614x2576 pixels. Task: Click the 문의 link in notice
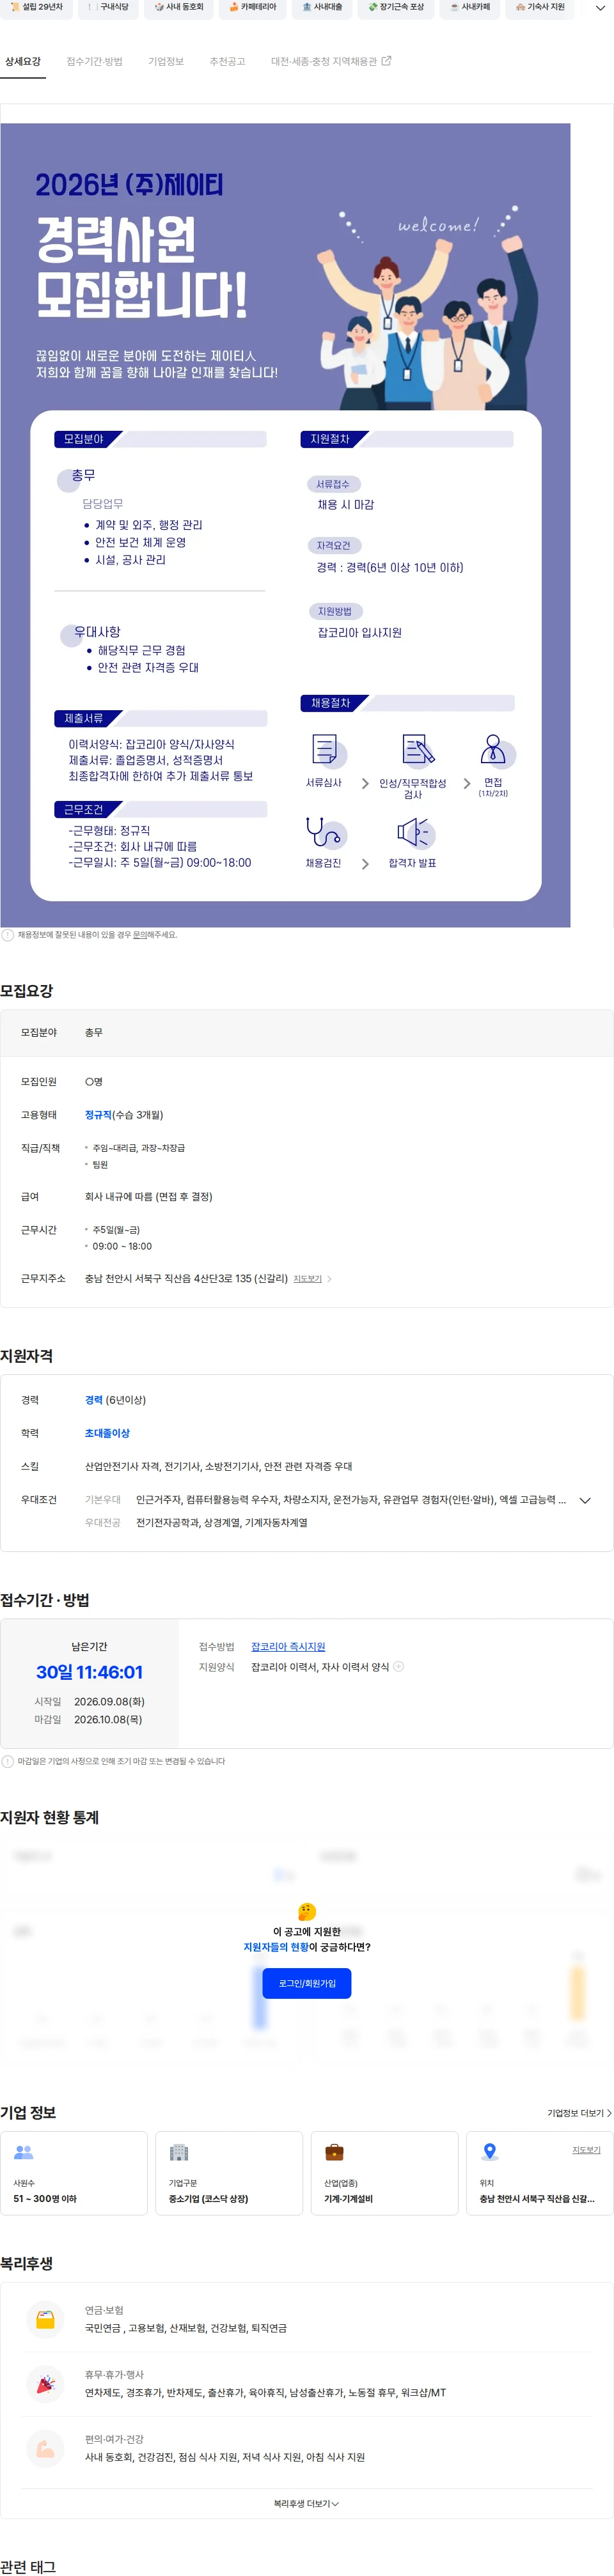(x=140, y=935)
